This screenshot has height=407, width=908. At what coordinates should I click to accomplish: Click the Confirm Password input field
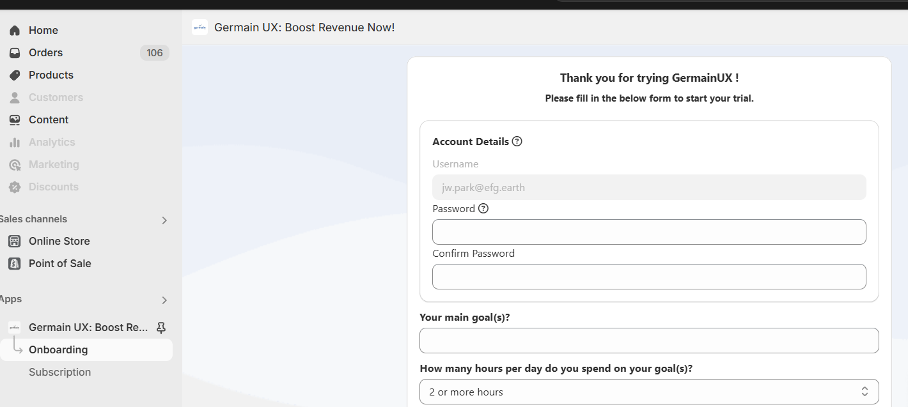coord(649,277)
